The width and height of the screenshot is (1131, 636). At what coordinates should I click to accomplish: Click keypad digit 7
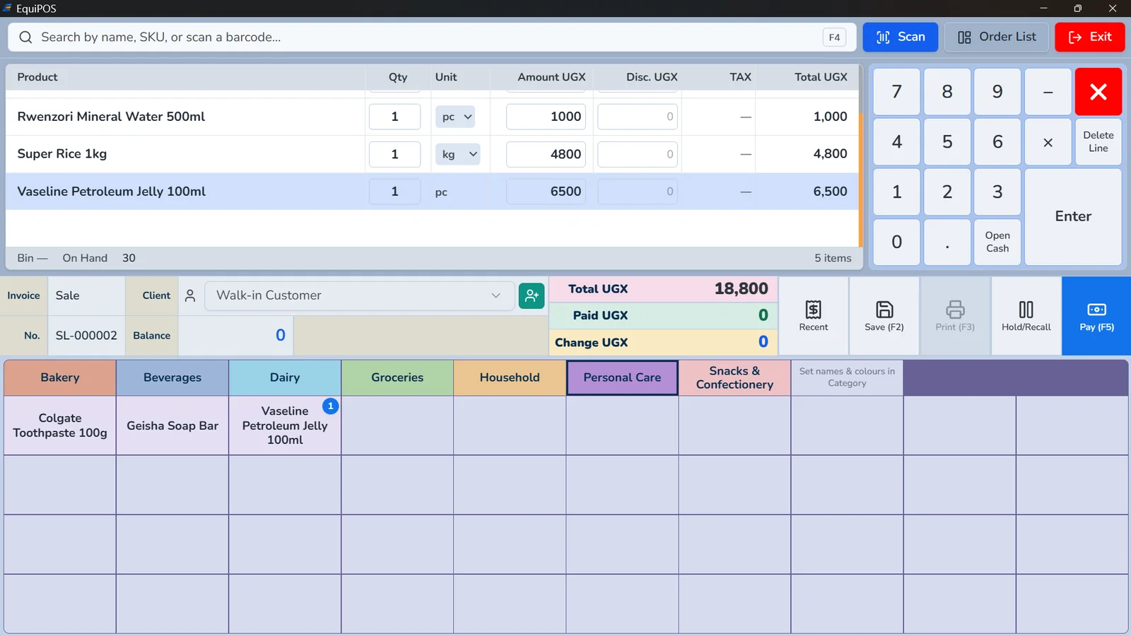coord(896,92)
